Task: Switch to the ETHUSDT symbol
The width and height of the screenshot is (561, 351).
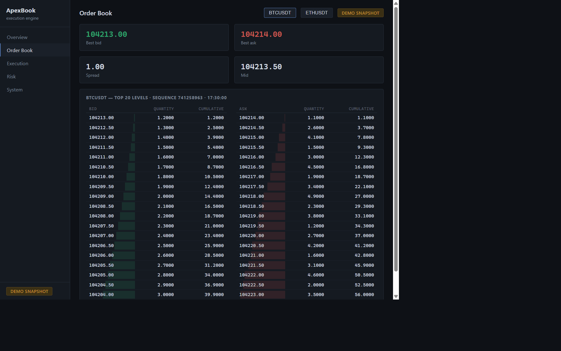Action: click(x=317, y=13)
